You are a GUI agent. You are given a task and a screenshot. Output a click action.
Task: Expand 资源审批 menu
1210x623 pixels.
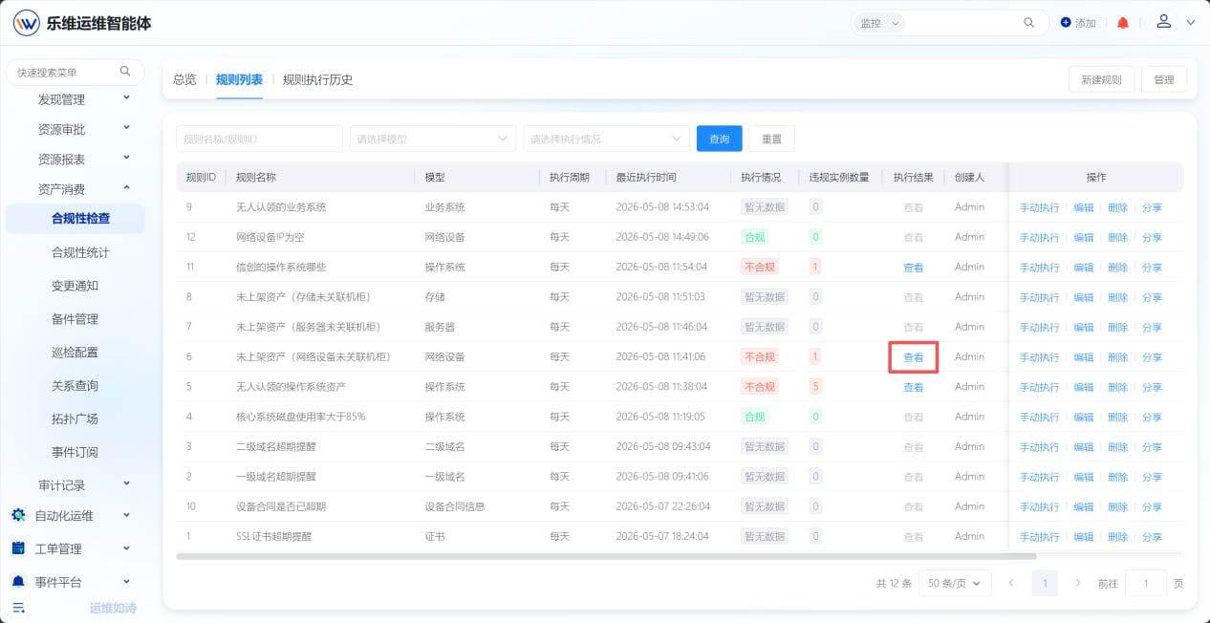[127, 128]
